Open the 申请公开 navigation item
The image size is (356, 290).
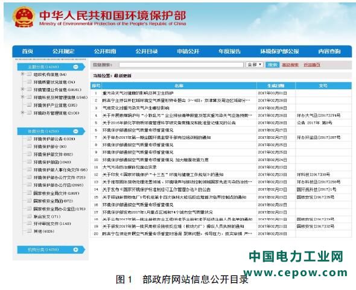click(x=188, y=51)
